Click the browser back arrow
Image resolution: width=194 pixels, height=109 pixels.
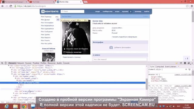click(x=2, y=6)
